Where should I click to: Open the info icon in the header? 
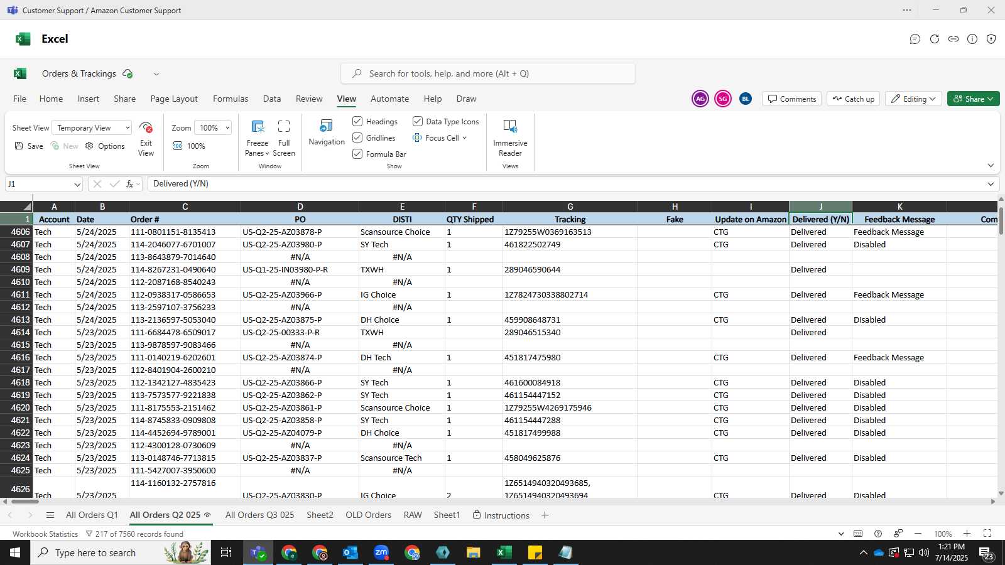[x=972, y=39]
